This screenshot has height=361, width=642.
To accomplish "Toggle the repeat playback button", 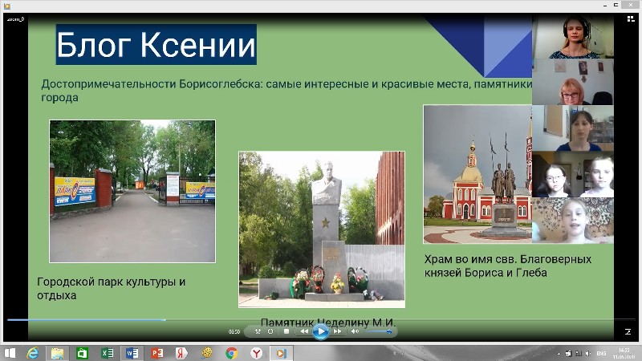I will click(x=270, y=331).
